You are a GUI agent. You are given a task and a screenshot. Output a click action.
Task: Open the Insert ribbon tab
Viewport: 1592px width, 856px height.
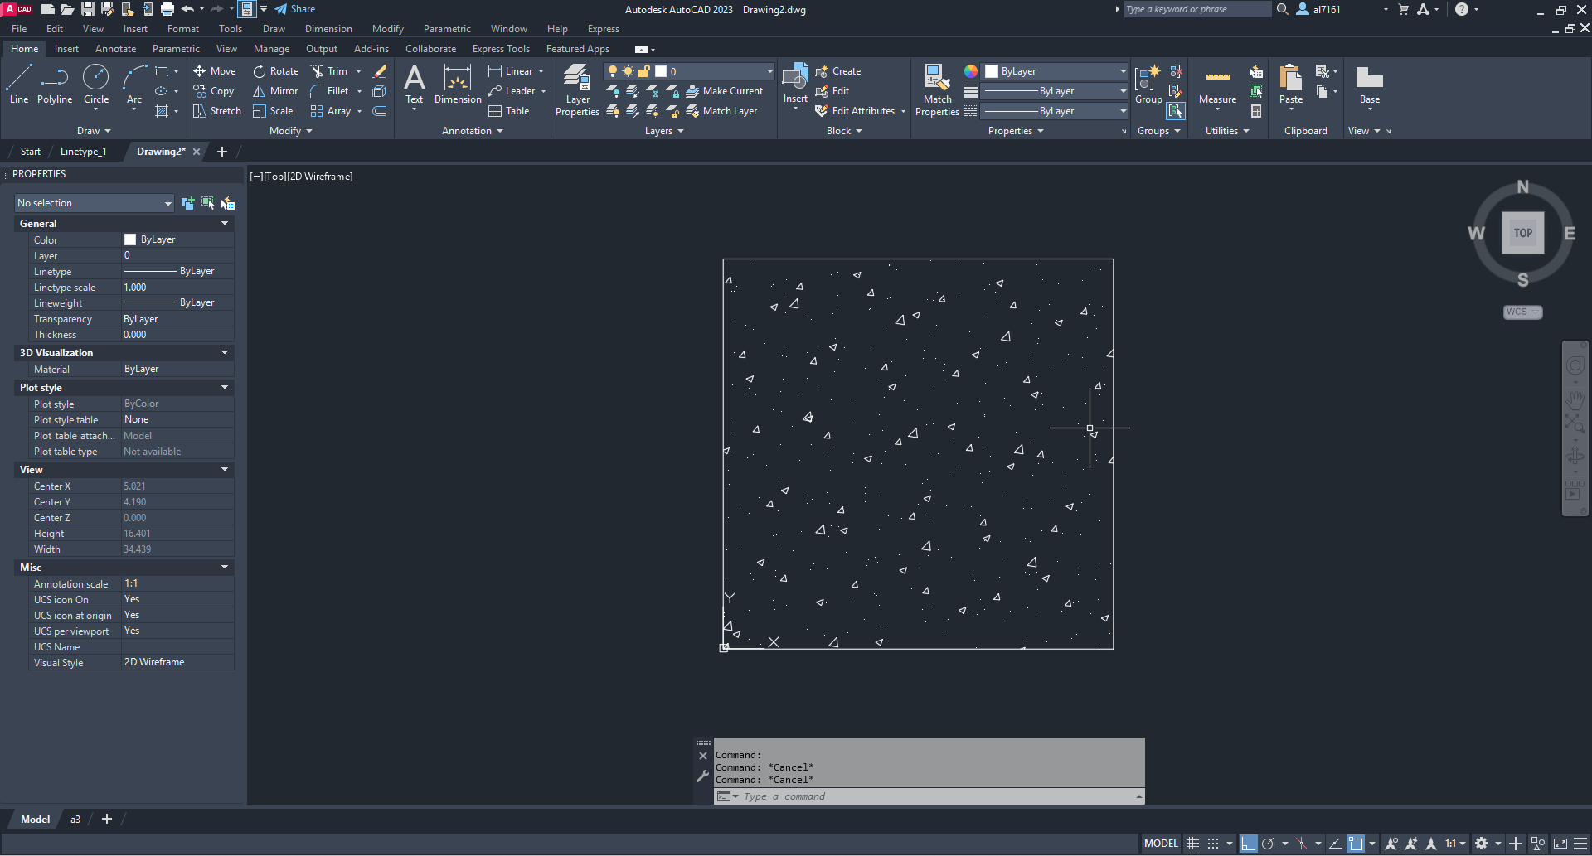[66, 49]
